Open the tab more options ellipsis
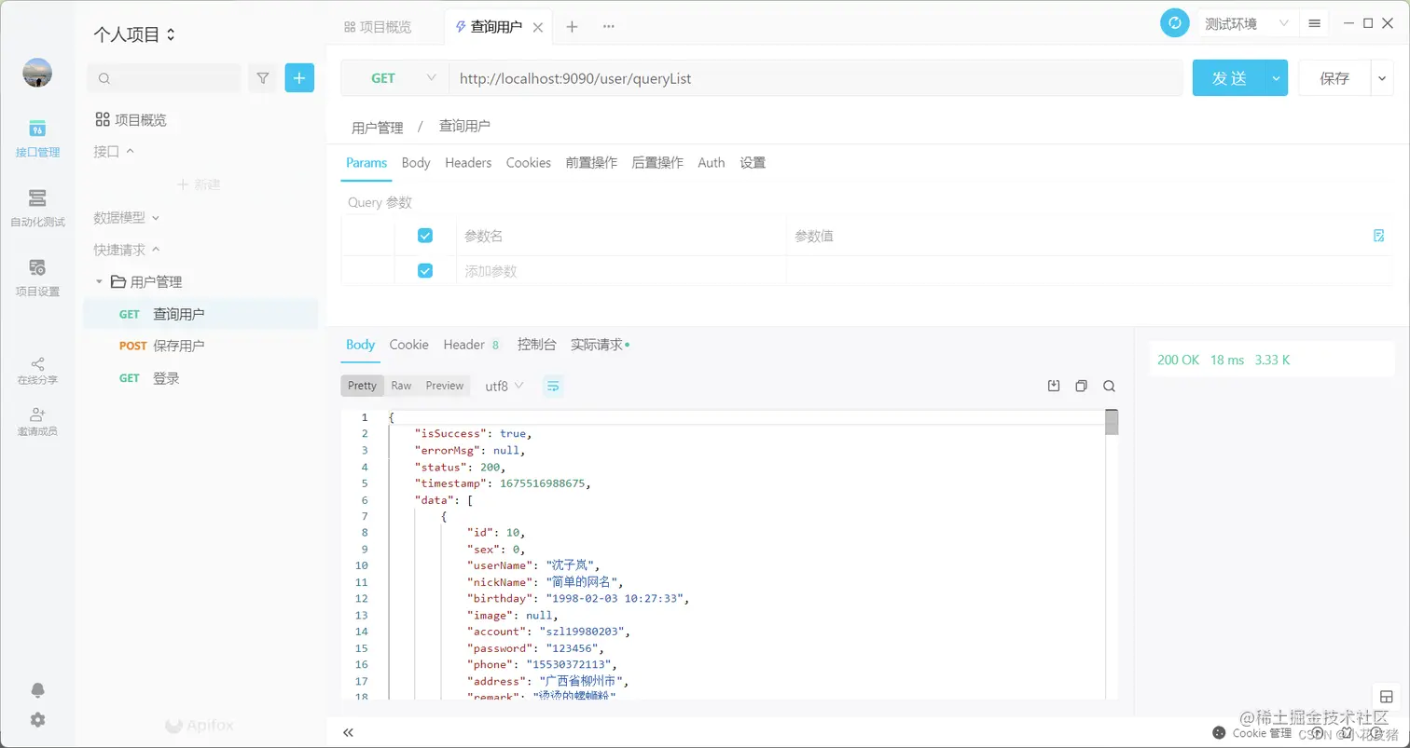Image resolution: width=1410 pixels, height=748 pixels. (609, 27)
